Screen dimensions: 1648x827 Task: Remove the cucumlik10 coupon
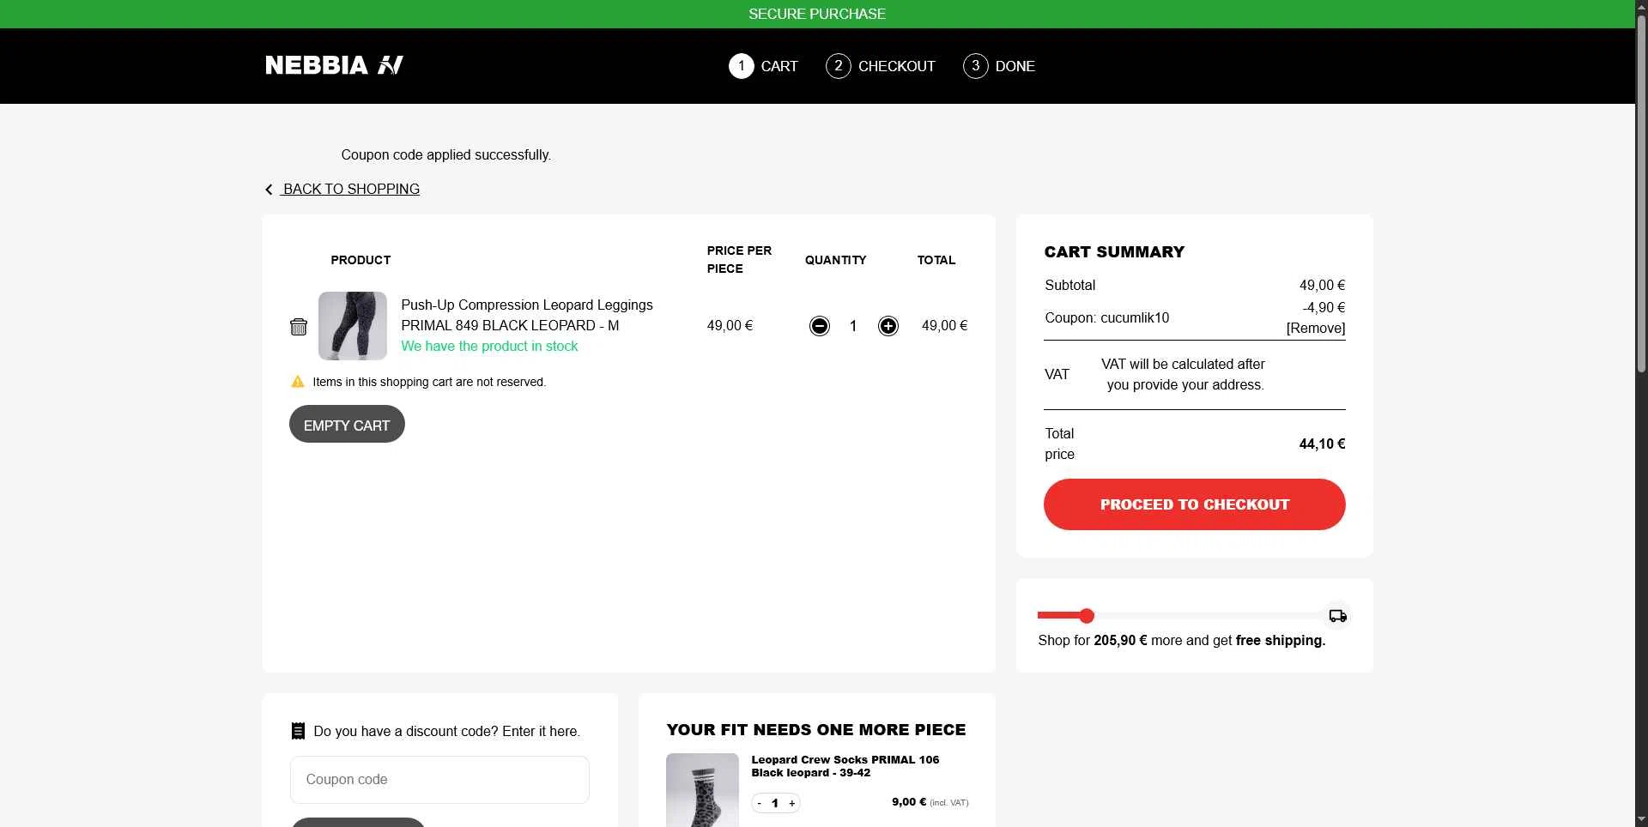tap(1316, 328)
